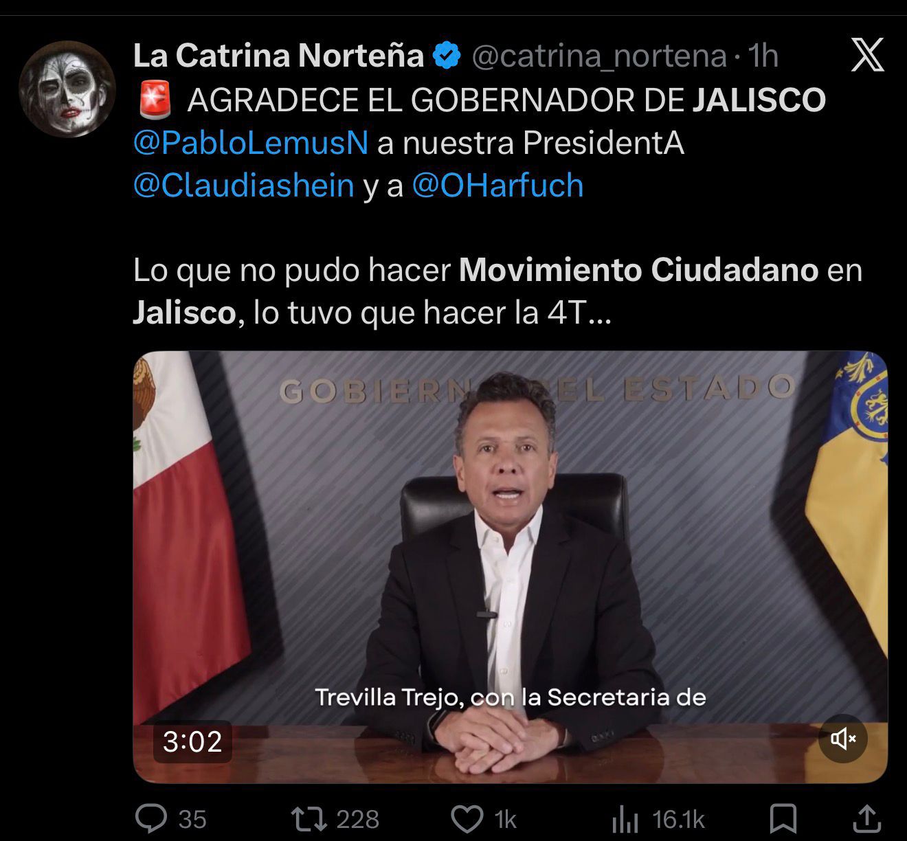This screenshot has width=907, height=841.
Task: Unmute the video with speaker icon
Action: click(x=843, y=739)
